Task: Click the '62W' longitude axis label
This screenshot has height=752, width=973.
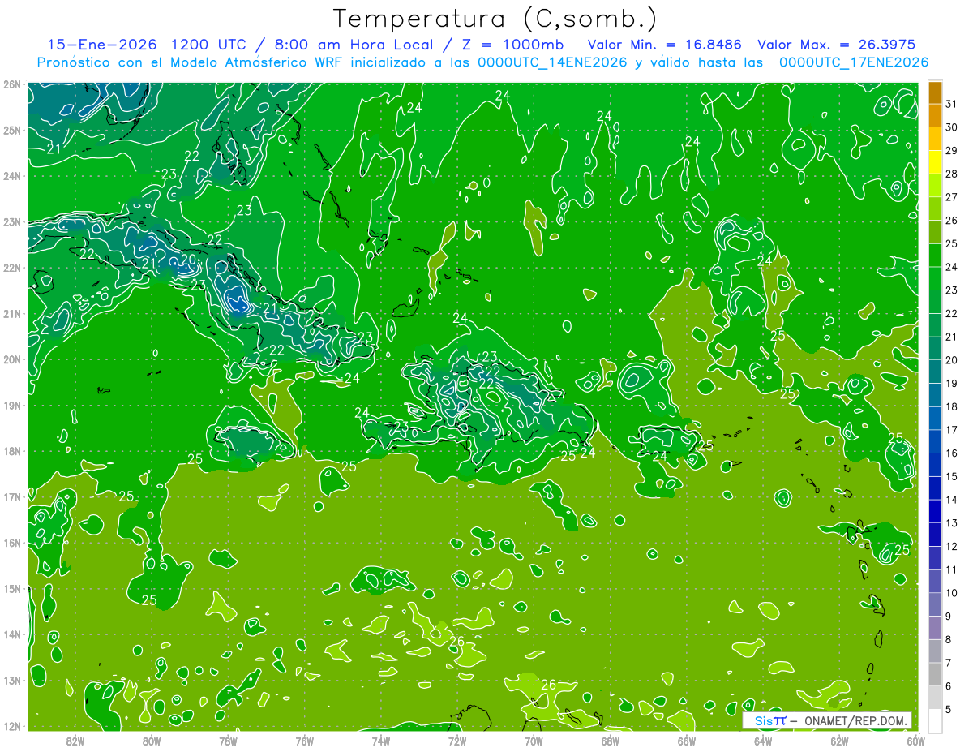Action: pyautogui.click(x=839, y=741)
